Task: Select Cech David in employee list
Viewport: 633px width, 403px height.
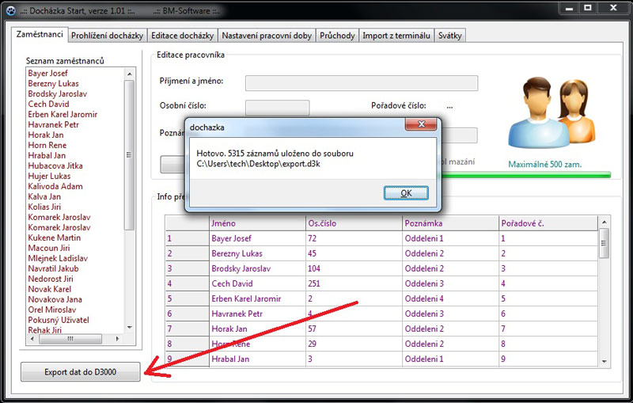Action: pos(48,105)
